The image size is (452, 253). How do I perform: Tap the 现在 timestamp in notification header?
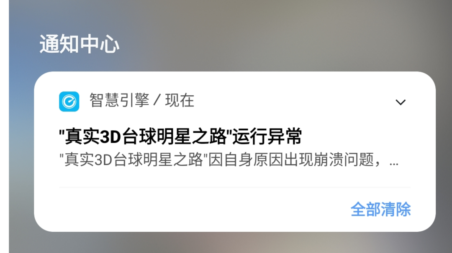click(180, 100)
